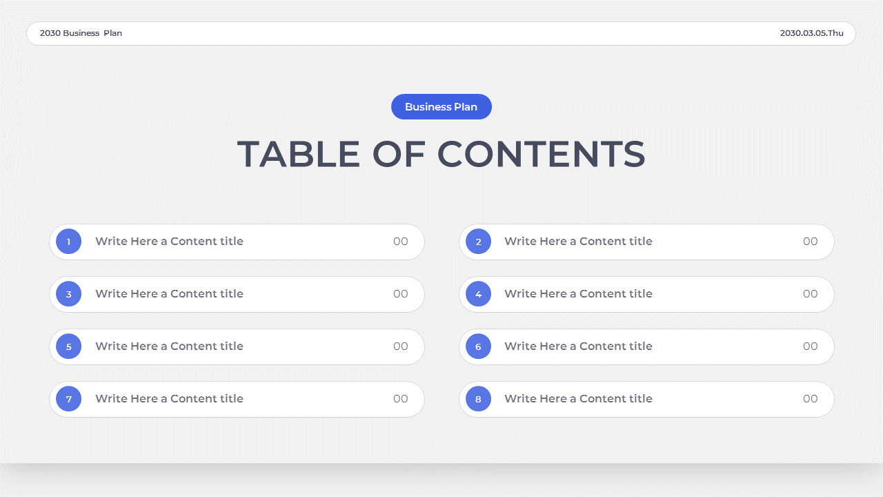The image size is (883, 497).
Task: Select the number 4 circle badge
Action: 478,294
